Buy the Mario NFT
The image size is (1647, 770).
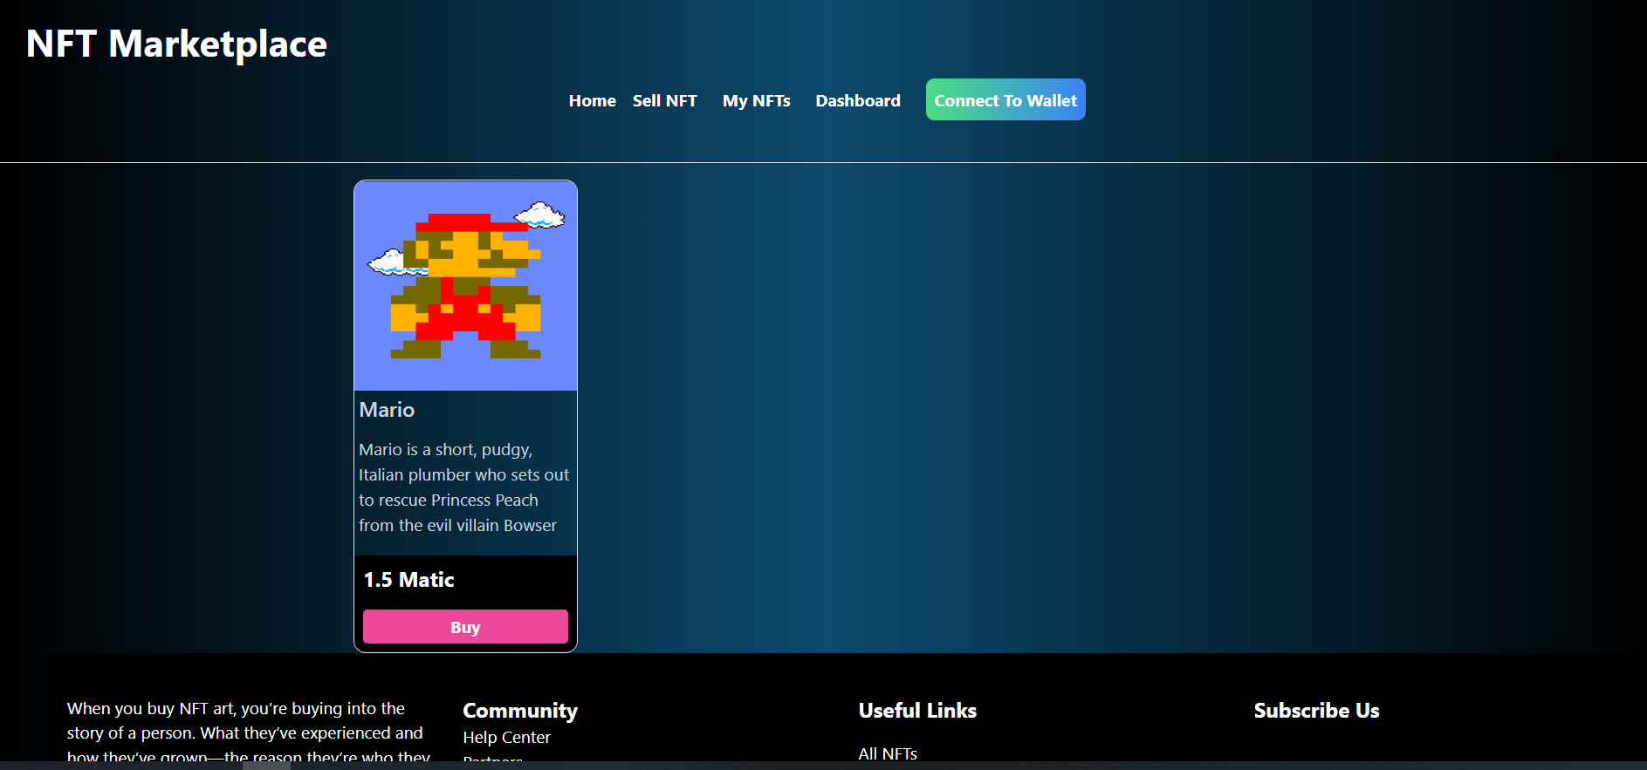coord(465,627)
